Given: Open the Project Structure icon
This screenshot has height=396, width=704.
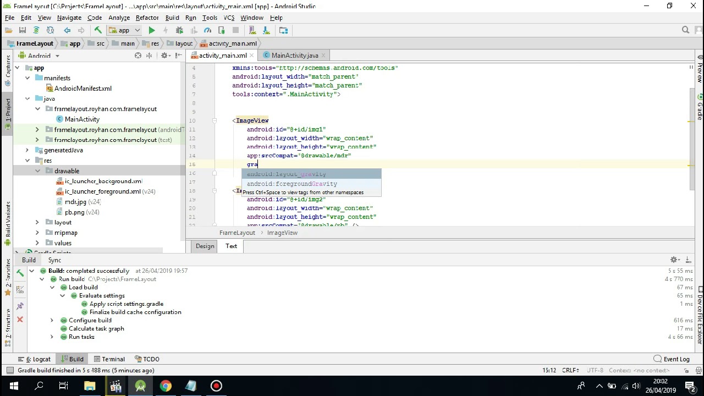Looking at the screenshot, I should click(283, 30).
